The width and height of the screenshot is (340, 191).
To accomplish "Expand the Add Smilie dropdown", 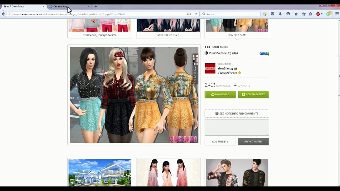I will (x=220, y=142).
